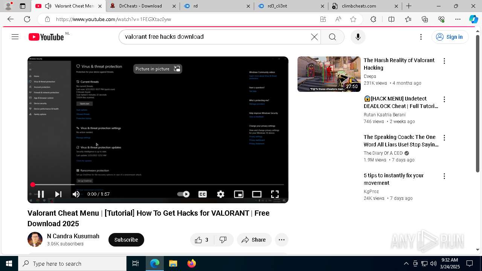
Task: Toggle autoplay switch in player
Action: [183, 194]
